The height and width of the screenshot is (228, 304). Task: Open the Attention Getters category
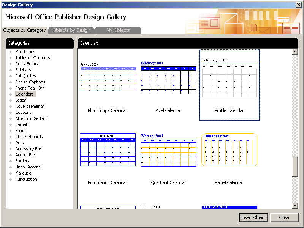coord(31,118)
